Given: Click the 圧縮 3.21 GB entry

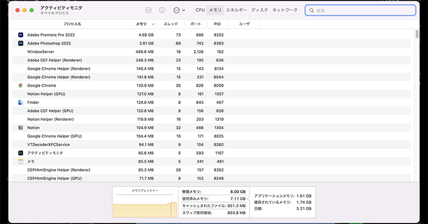Looking at the screenshot, I should pos(283,209).
